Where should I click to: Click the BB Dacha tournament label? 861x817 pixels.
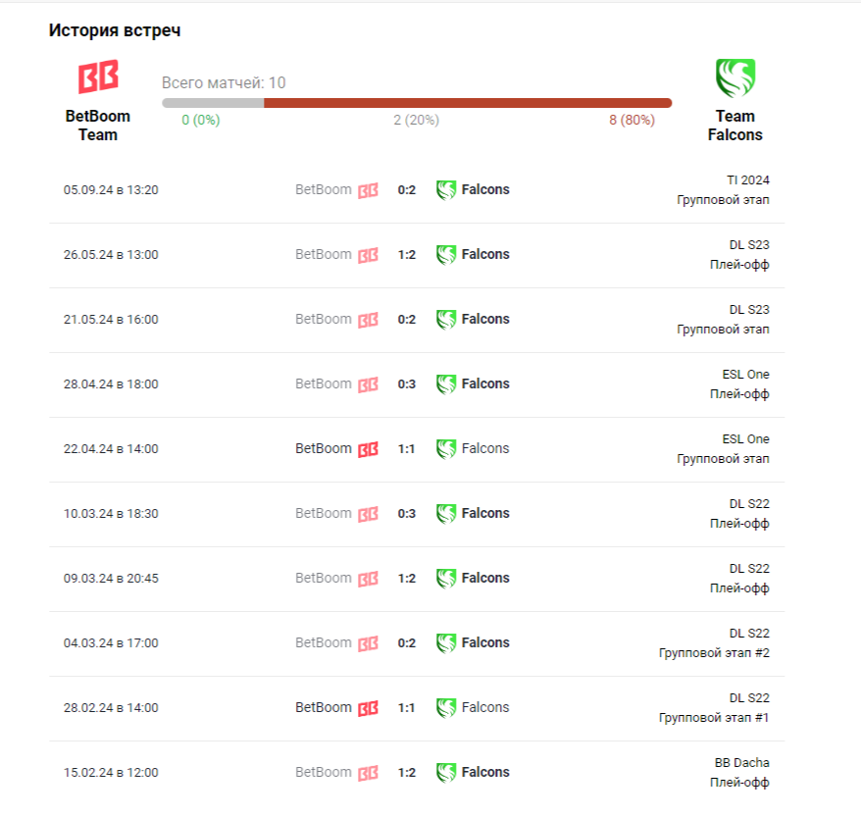(x=741, y=762)
